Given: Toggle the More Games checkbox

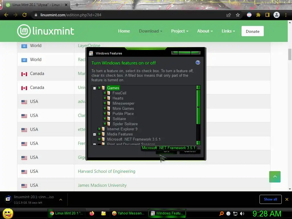Looking at the screenshot, I should pyautogui.click(x=105, y=108).
